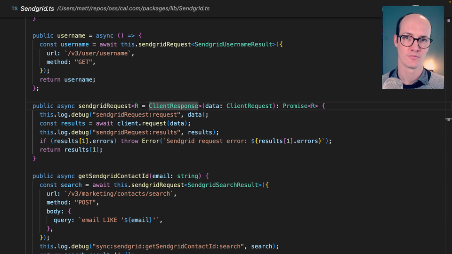Click the "GET" method string
Image resolution: width=452 pixels, height=254 pixels.
coord(85,62)
